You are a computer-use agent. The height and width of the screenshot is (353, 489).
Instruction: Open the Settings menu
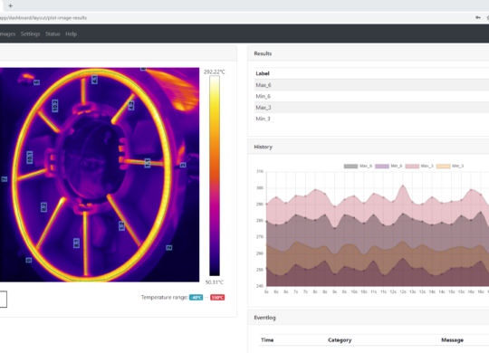tap(30, 33)
